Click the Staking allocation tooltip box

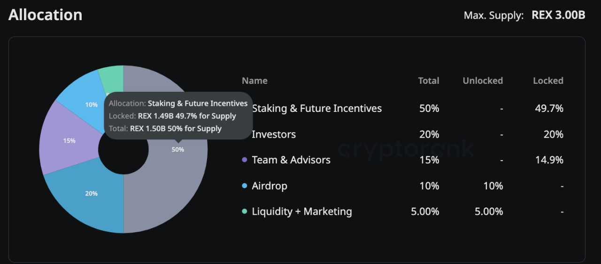178,116
